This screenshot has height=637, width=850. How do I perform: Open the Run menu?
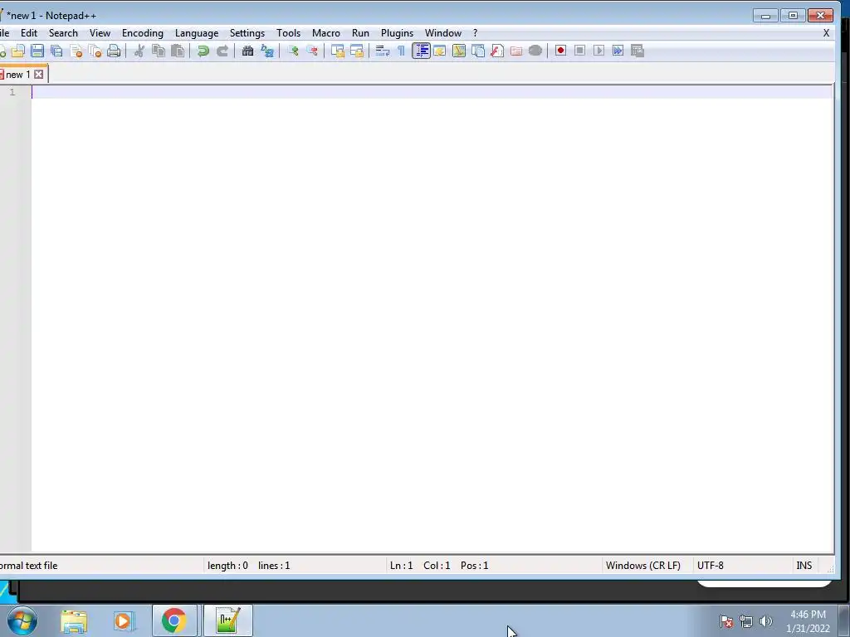coord(360,33)
